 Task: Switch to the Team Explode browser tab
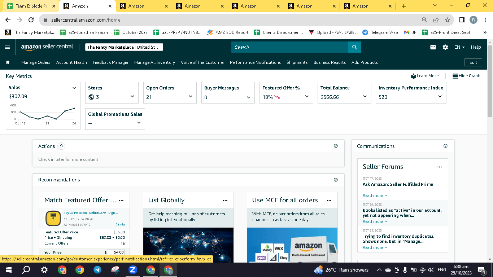[x=30, y=6]
